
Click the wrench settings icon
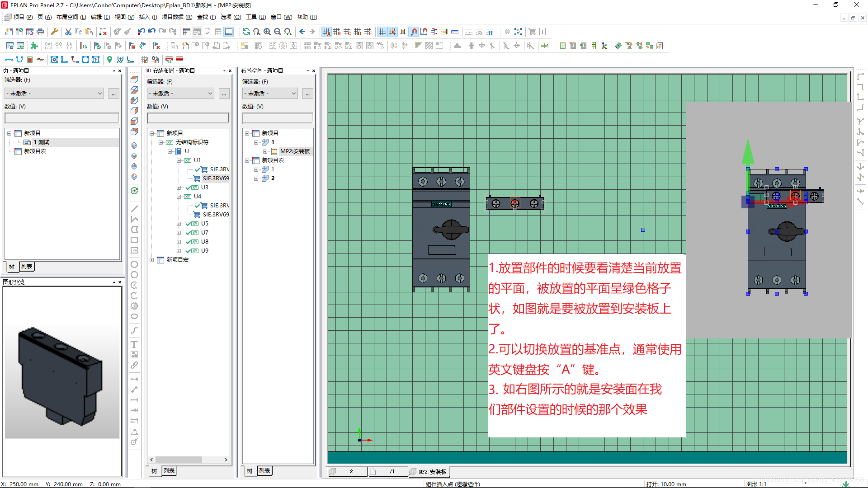click(x=54, y=32)
